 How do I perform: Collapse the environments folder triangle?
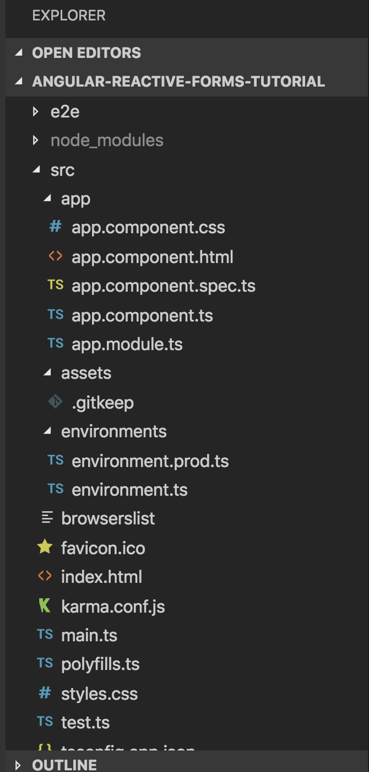click(47, 432)
